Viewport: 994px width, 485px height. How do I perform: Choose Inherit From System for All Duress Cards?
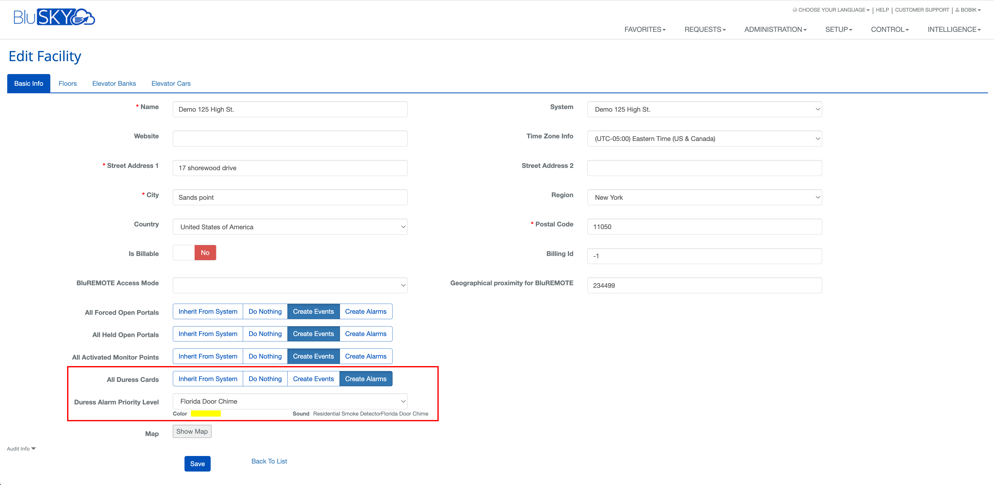point(208,379)
